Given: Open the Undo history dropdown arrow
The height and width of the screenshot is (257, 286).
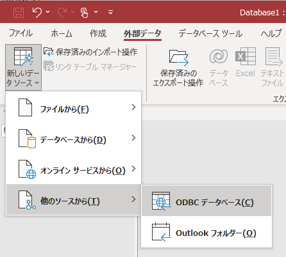Looking at the screenshot, I should point(48,12).
